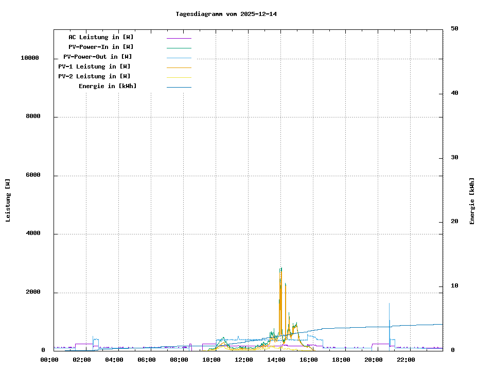The height and width of the screenshot is (371, 494).
Task: Select the Energie in [kWh] legend label
Action: tap(108, 86)
